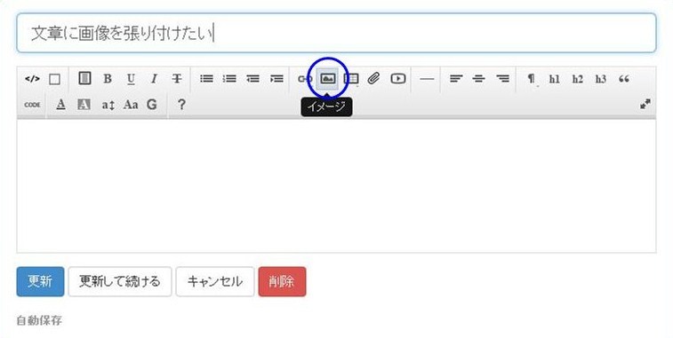Attach a file with paperclip icon
The width and height of the screenshot is (673, 338).
pos(374,79)
